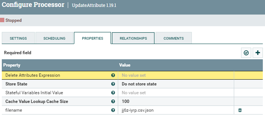This screenshot has height=116, width=265.
Task: Change the 'Do not store state' value
Action: [176, 84]
